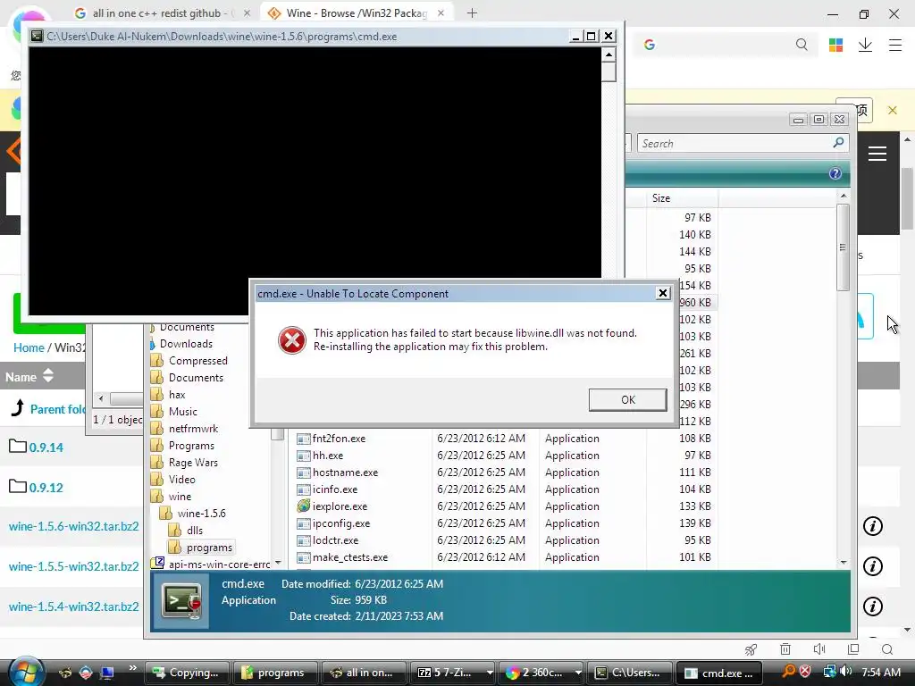Open the Home breadcrumb link

pyautogui.click(x=29, y=347)
